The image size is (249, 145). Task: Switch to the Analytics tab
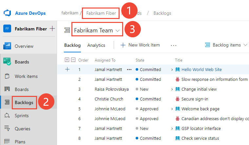[96, 45]
